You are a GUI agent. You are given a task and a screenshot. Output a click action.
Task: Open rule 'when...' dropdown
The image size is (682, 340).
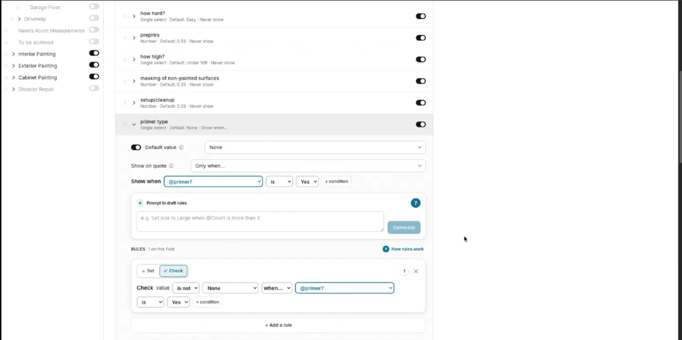(277, 288)
